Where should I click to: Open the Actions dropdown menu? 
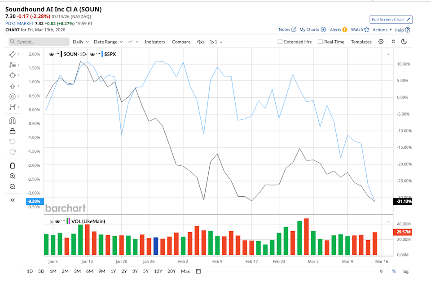(382, 30)
